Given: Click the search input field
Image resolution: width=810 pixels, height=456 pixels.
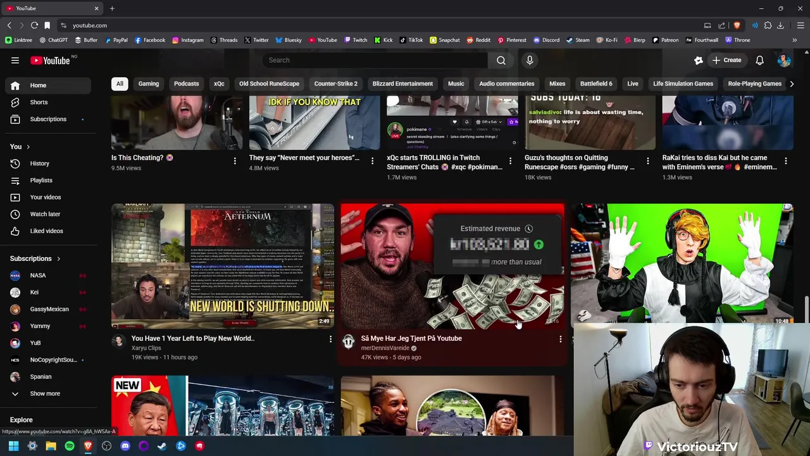Looking at the screenshot, I should 375,60.
